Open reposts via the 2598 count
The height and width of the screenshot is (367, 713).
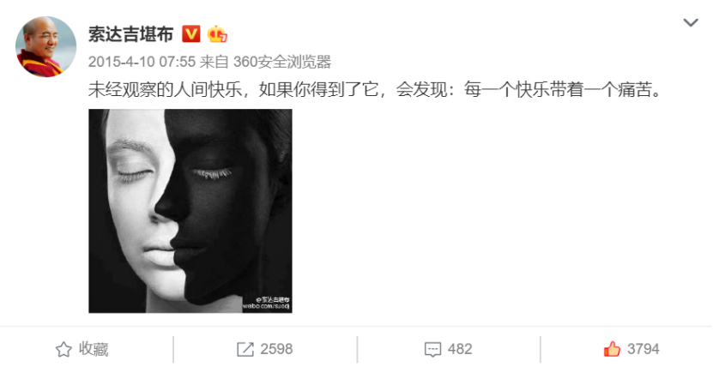[276, 349]
